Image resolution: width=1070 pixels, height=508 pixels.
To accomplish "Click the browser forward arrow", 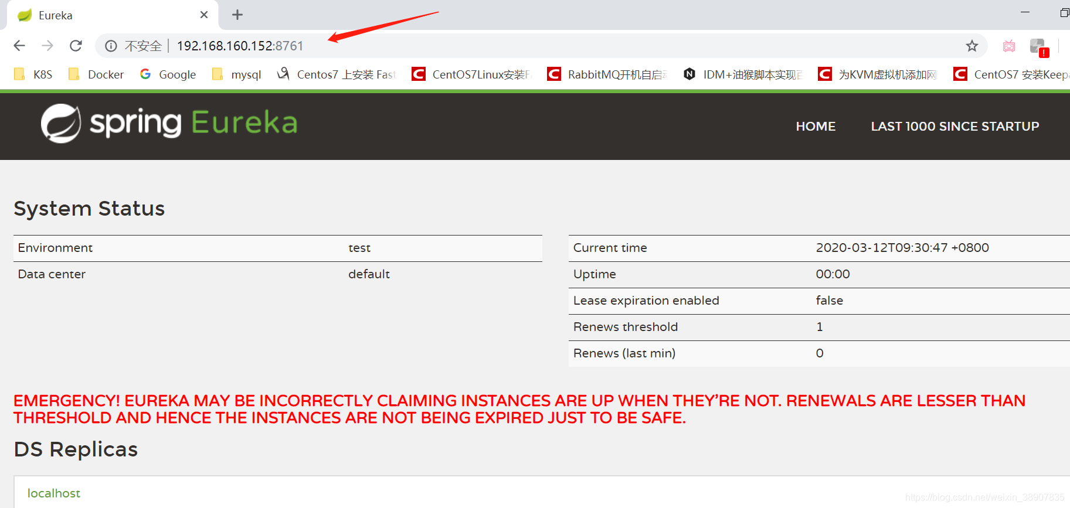I will pos(47,46).
